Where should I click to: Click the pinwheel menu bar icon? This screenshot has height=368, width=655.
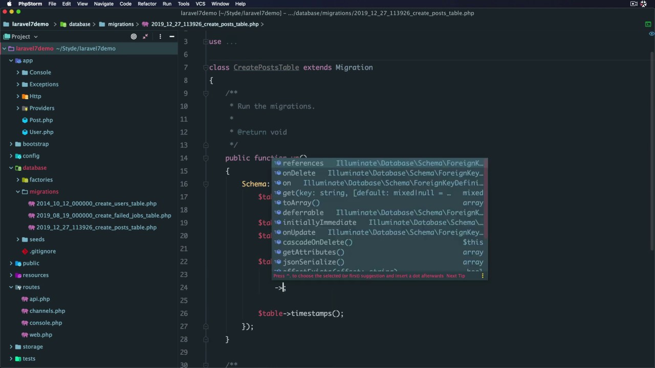coord(644,4)
